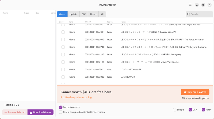Queue LEGO MARVEL's Avengers checkbox
Image resolution: width=214 pixels, height=119 pixels.
63,55
